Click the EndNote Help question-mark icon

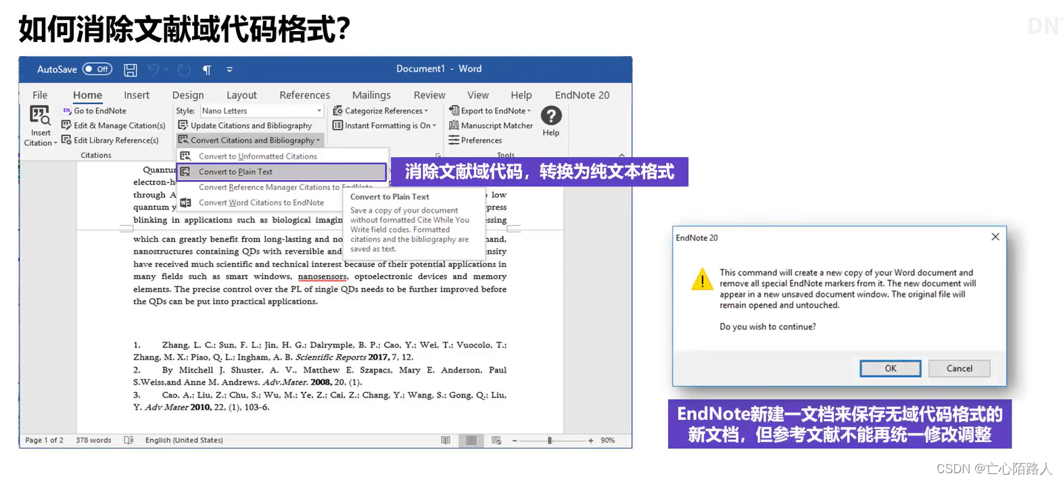coord(551,116)
